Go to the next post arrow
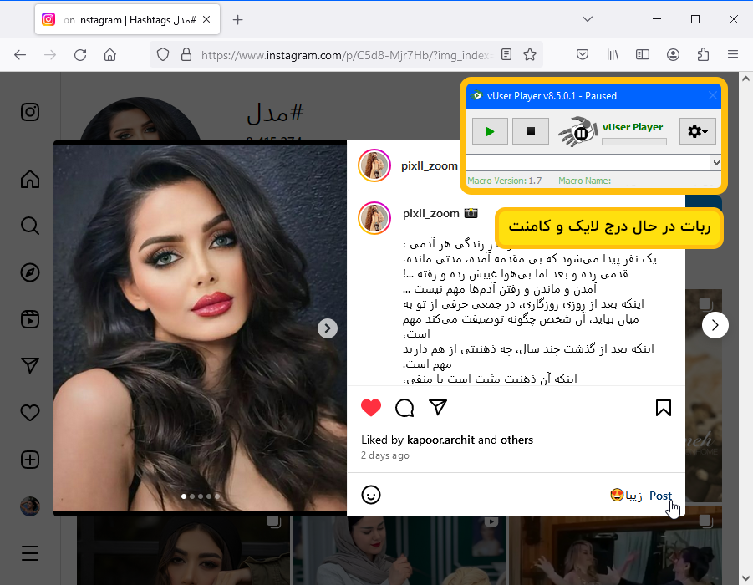 pyautogui.click(x=715, y=325)
